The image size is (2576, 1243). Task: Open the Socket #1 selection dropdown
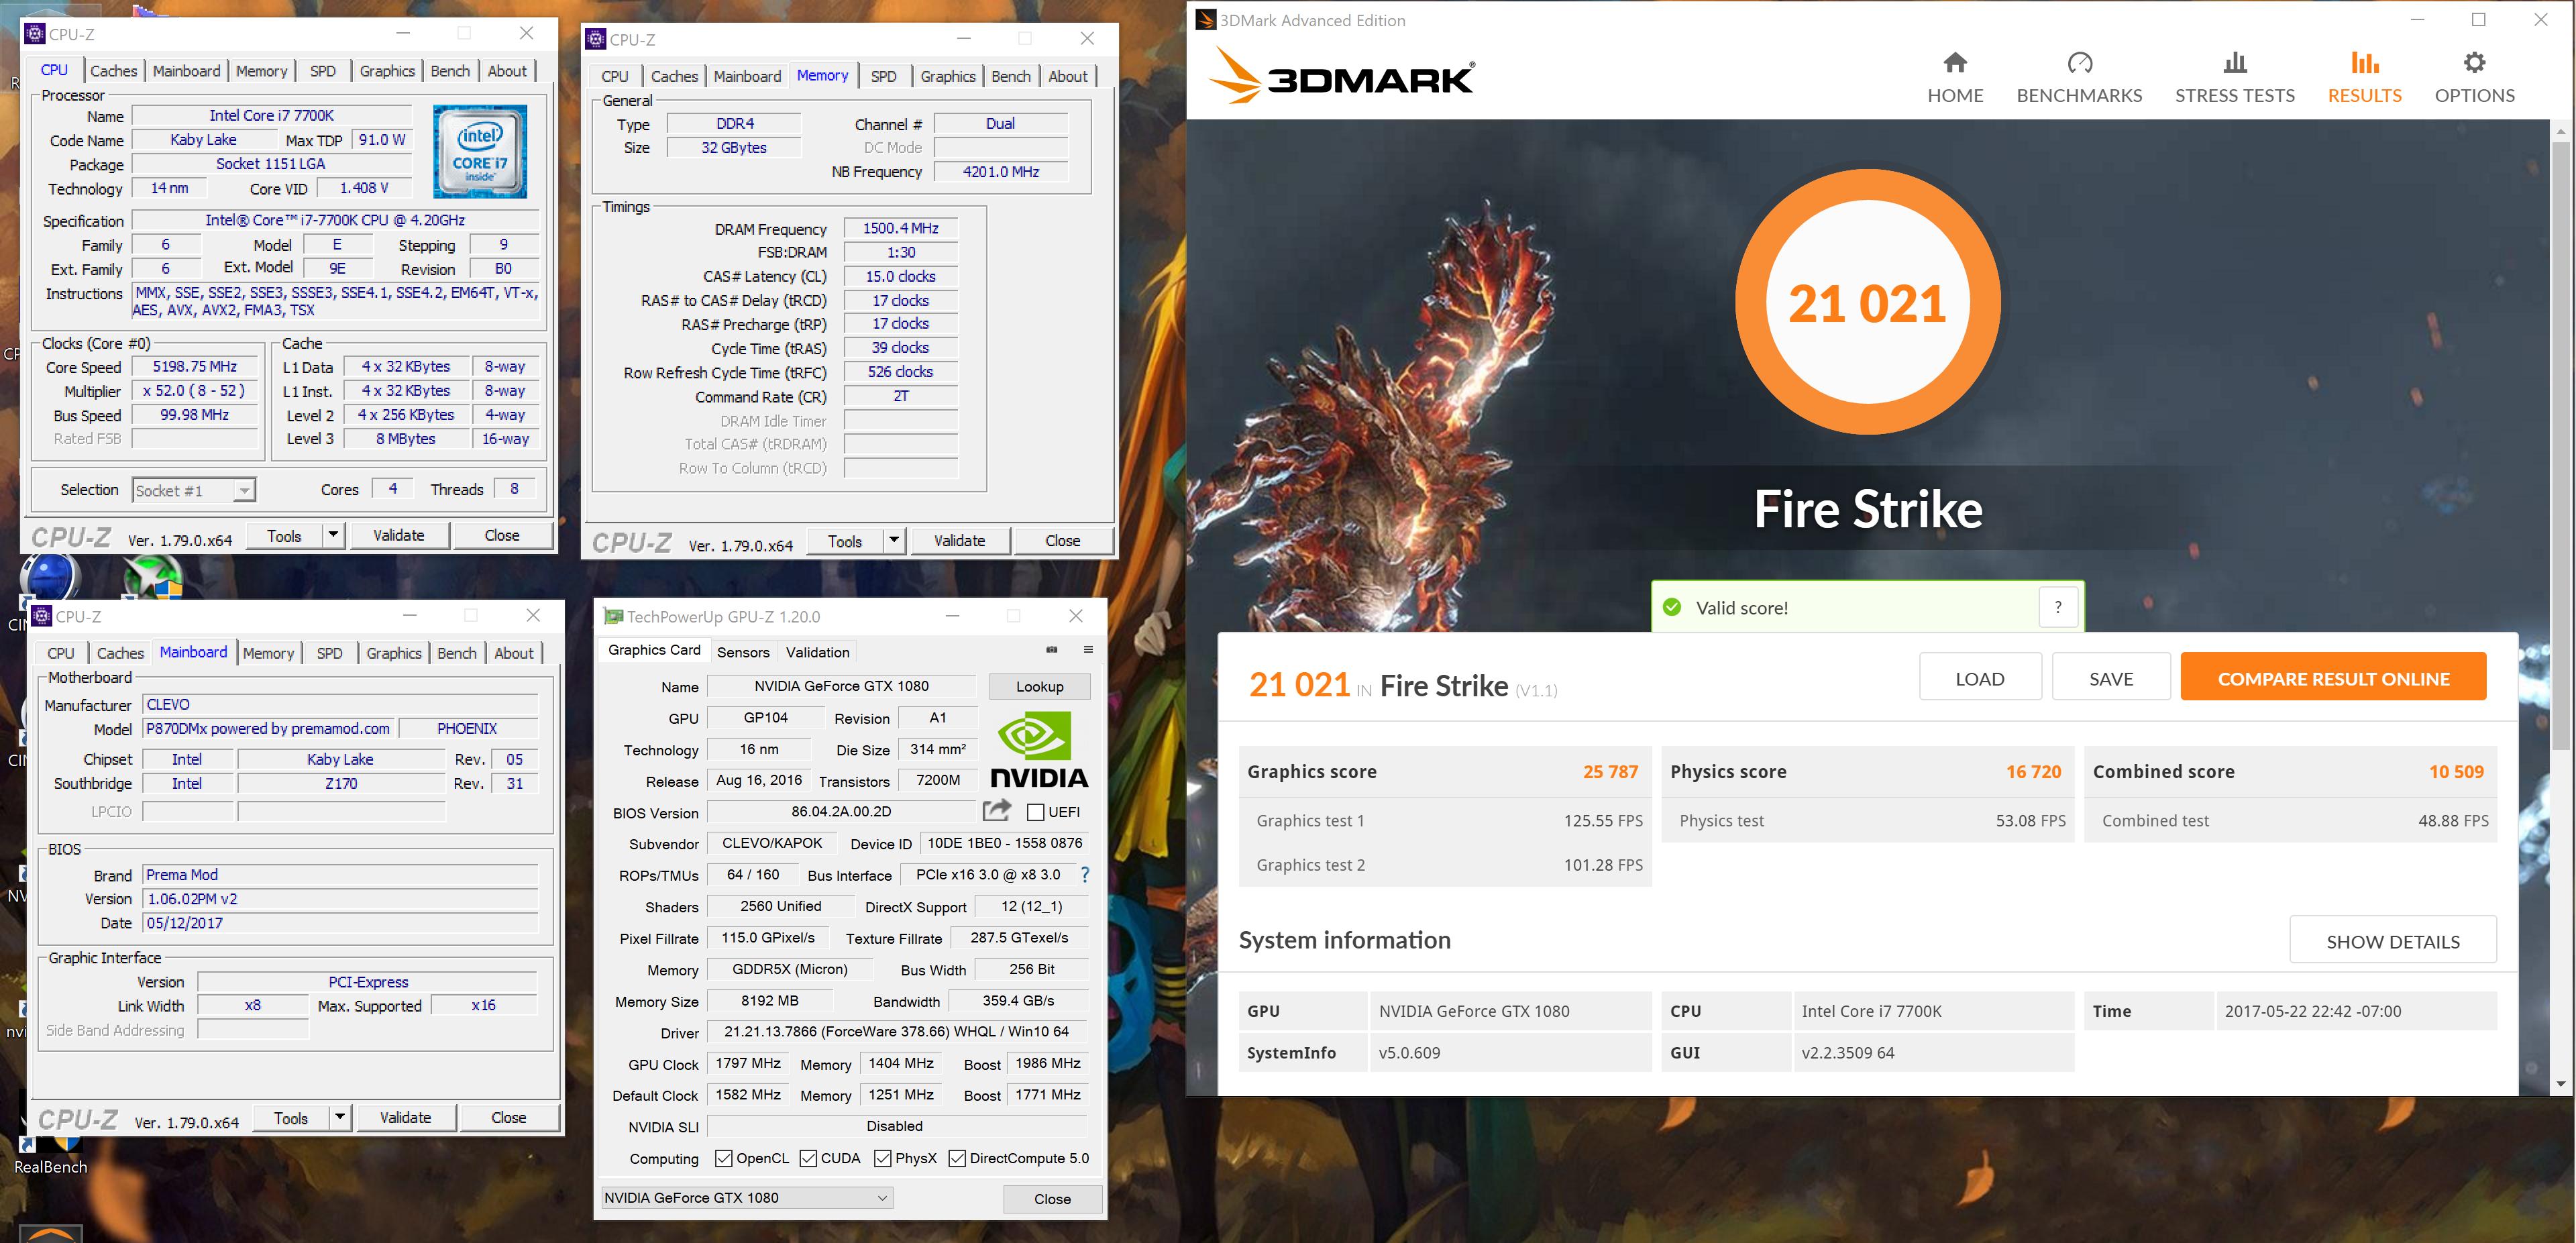[243, 490]
